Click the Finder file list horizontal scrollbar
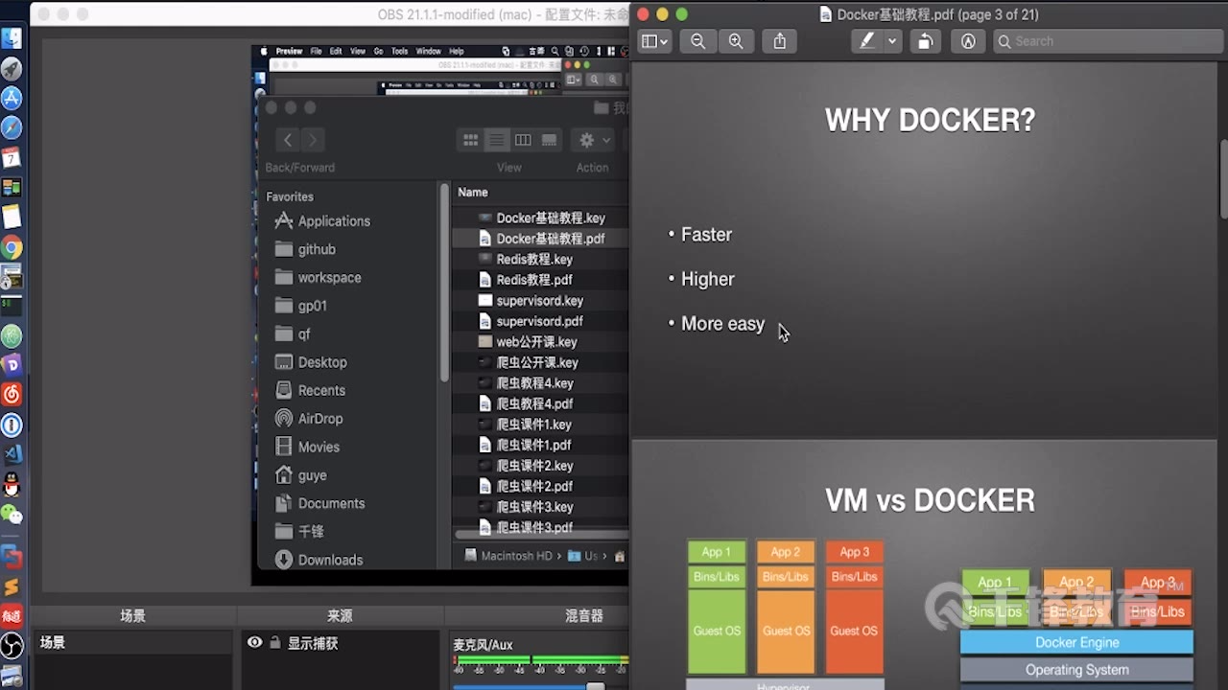Image resolution: width=1228 pixels, height=690 pixels. click(542, 534)
